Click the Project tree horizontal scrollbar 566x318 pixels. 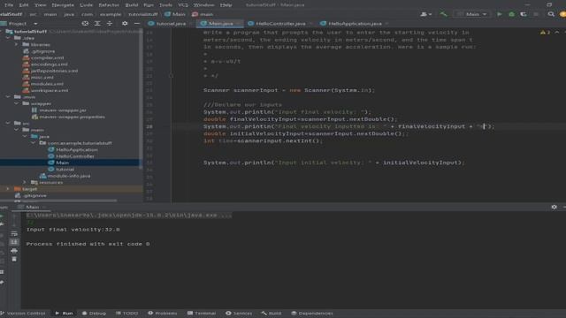(x=59, y=201)
